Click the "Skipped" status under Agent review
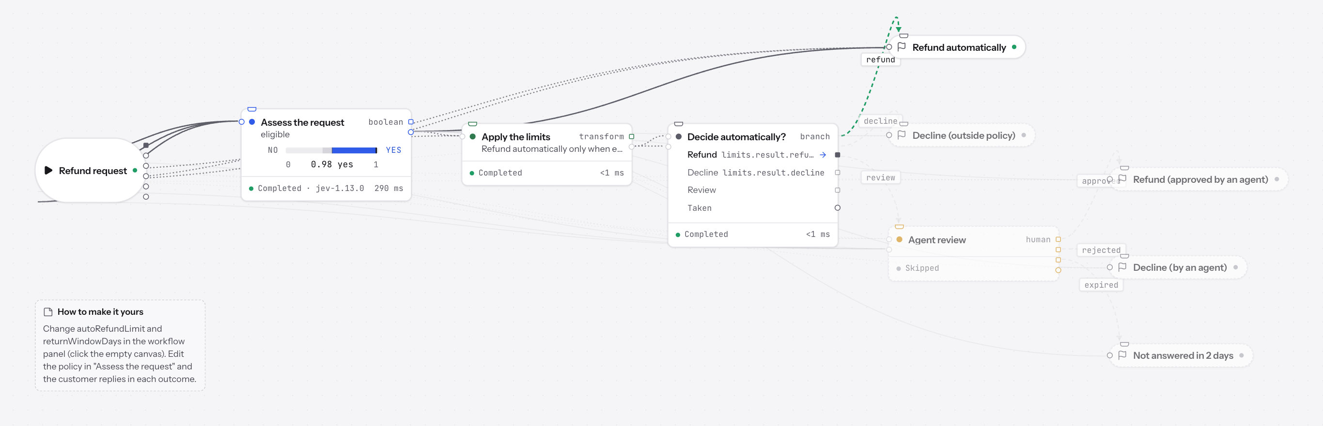Image resolution: width=1323 pixels, height=426 pixels. pos(922,268)
